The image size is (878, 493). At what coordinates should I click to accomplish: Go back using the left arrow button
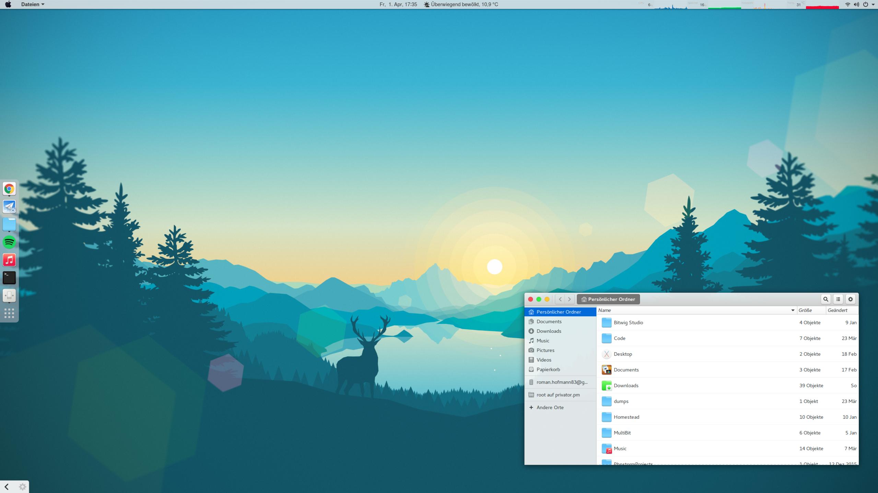pyautogui.click(x=560, y=299)
